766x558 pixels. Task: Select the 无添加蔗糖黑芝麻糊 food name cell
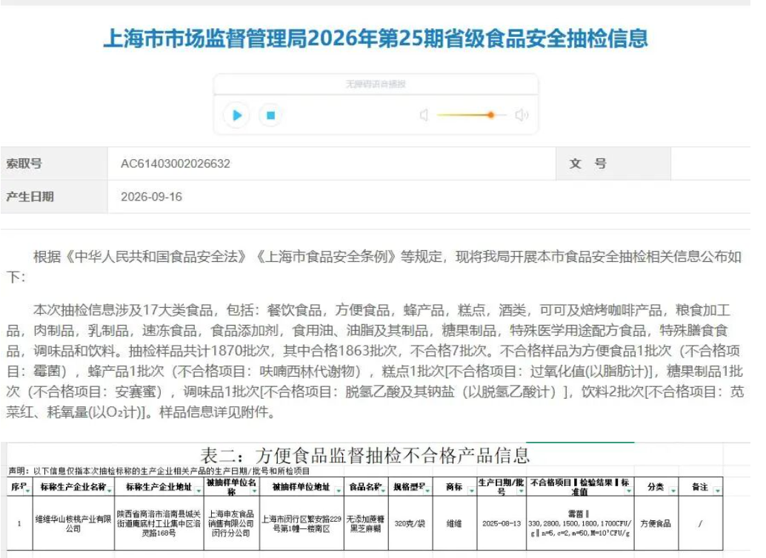coord(366,523)
